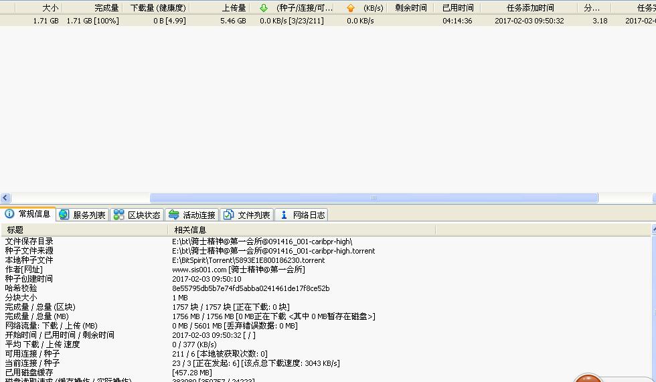The height and width of the screenshot is (382, 656).
Task: Click the 标题 column header in details
Action: click(15, 229)
